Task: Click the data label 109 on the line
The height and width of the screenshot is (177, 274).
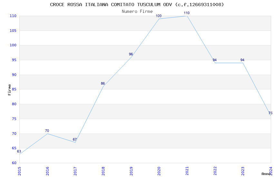Action: pos(159,16)
